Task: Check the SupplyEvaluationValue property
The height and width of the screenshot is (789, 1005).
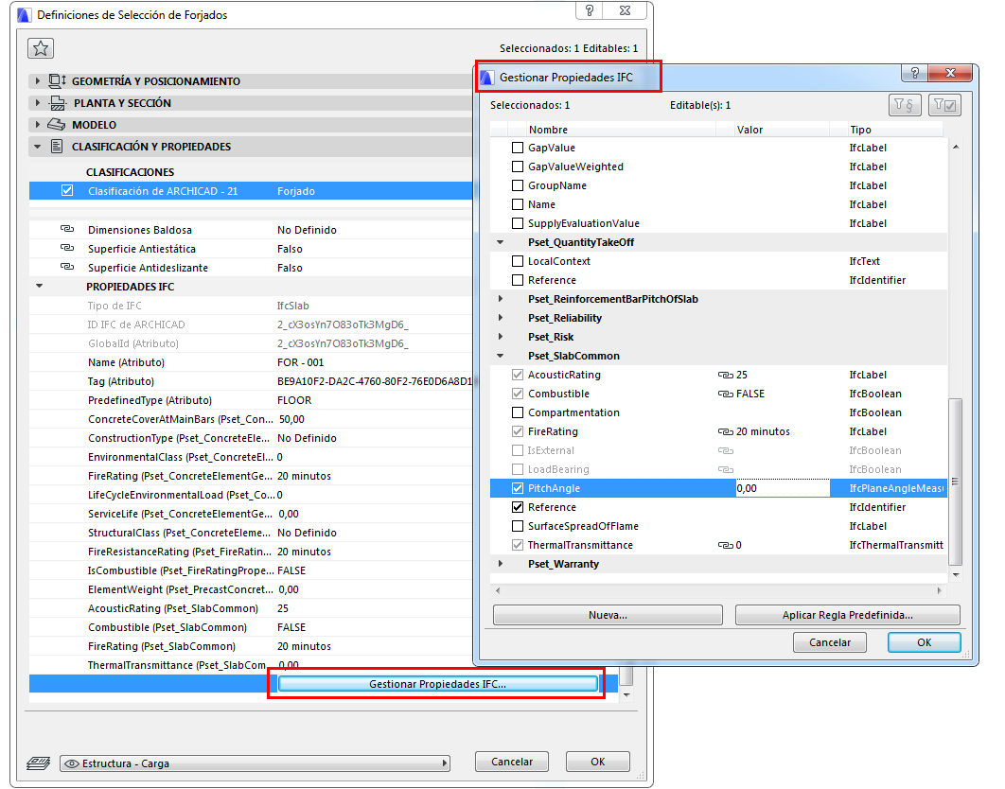Action: [x=518, y=223]
